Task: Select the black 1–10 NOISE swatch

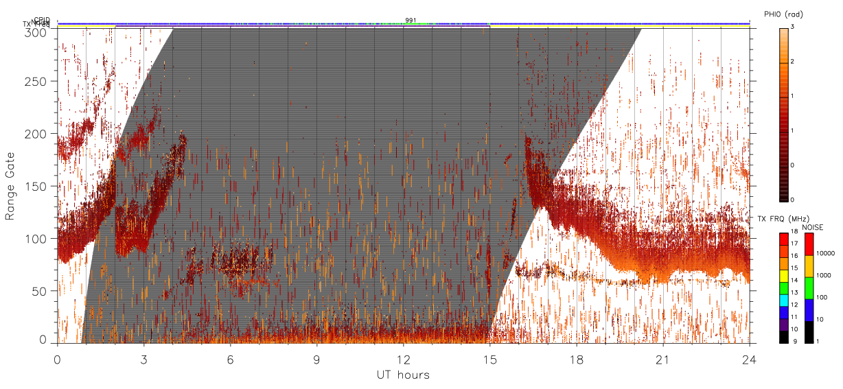Action: click(x=809, y=332)
